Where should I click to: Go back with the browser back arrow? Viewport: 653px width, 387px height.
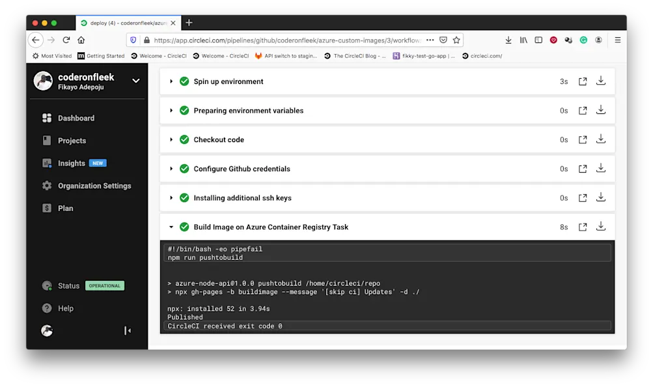(36, 40)
